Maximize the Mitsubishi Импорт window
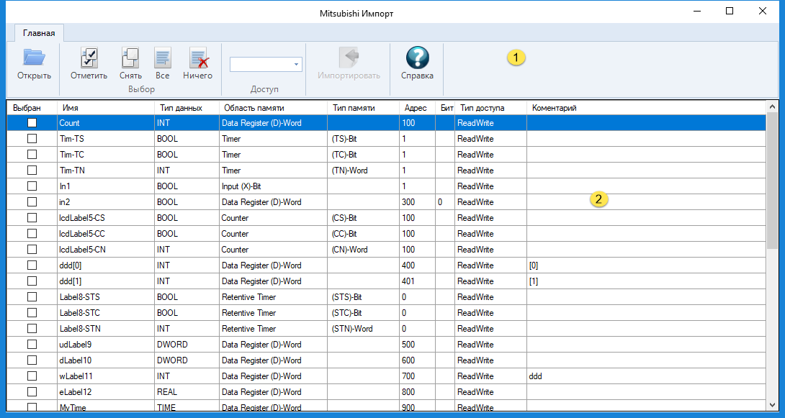The height and width of the screenshot is (418, 785). (x=730, y=11)
